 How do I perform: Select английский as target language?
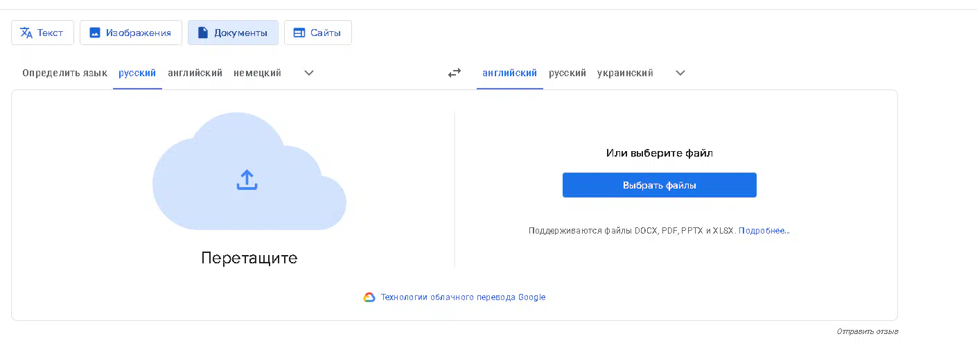pos(510,73)
